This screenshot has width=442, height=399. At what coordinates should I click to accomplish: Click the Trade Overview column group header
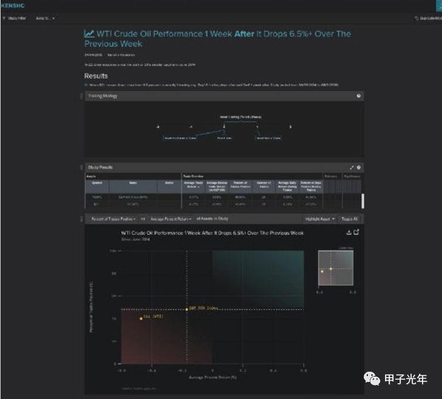point(193,176)
